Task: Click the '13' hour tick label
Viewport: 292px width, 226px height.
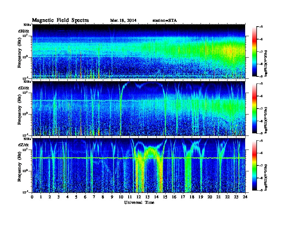Action: click(x=147, y=197)
